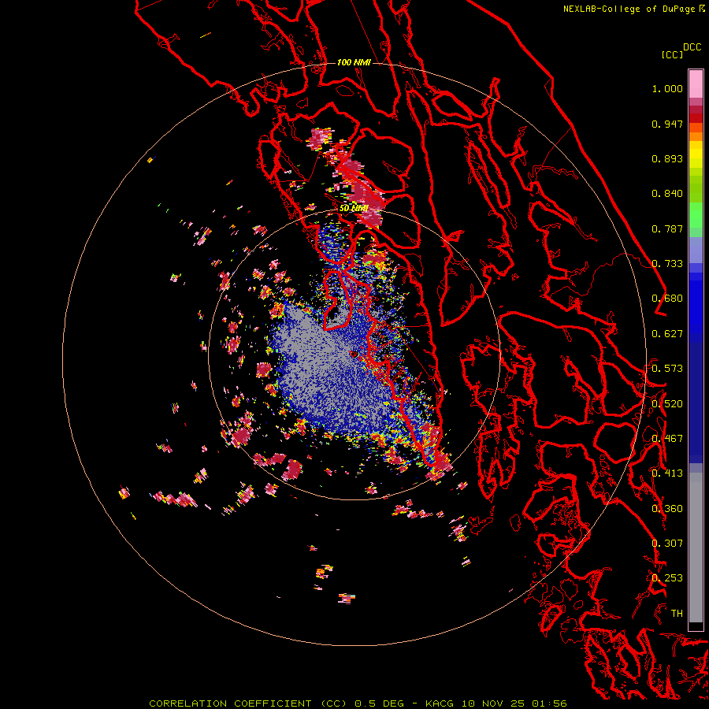Click the 100 NMI range ring label
709x709 pixels.
click(354, 62)
